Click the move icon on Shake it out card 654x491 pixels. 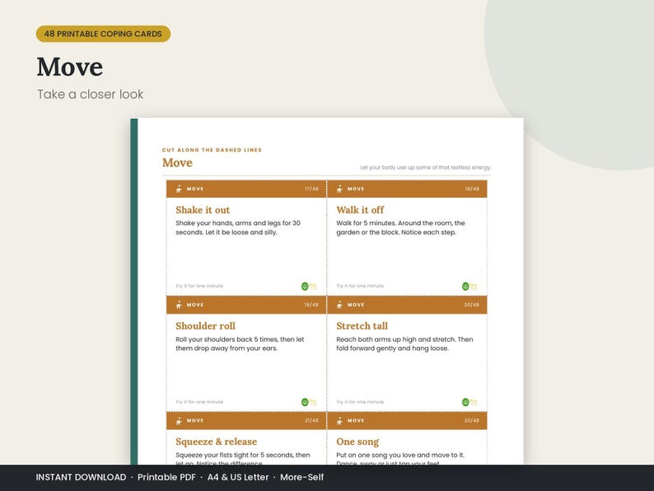(179, 189)
